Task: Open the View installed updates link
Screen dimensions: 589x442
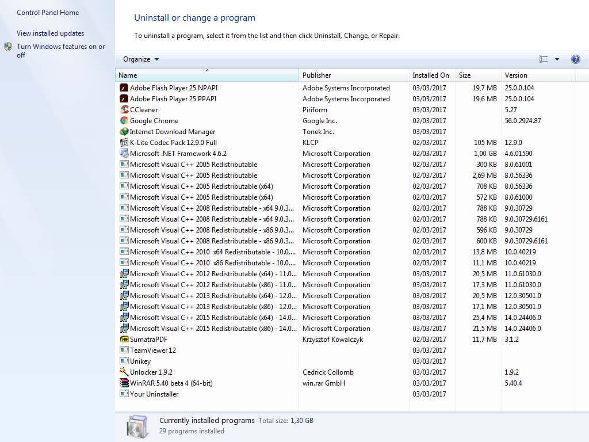Action: [x=51, y=33]
